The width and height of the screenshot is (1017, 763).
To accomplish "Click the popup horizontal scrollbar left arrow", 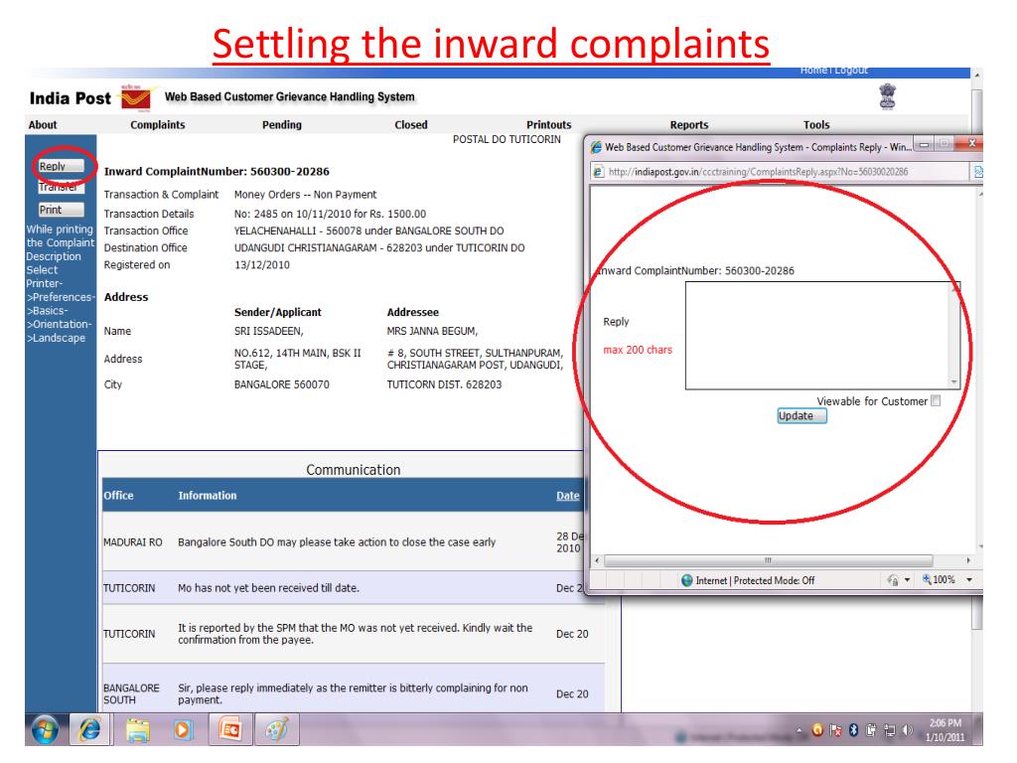I will 597,560.
